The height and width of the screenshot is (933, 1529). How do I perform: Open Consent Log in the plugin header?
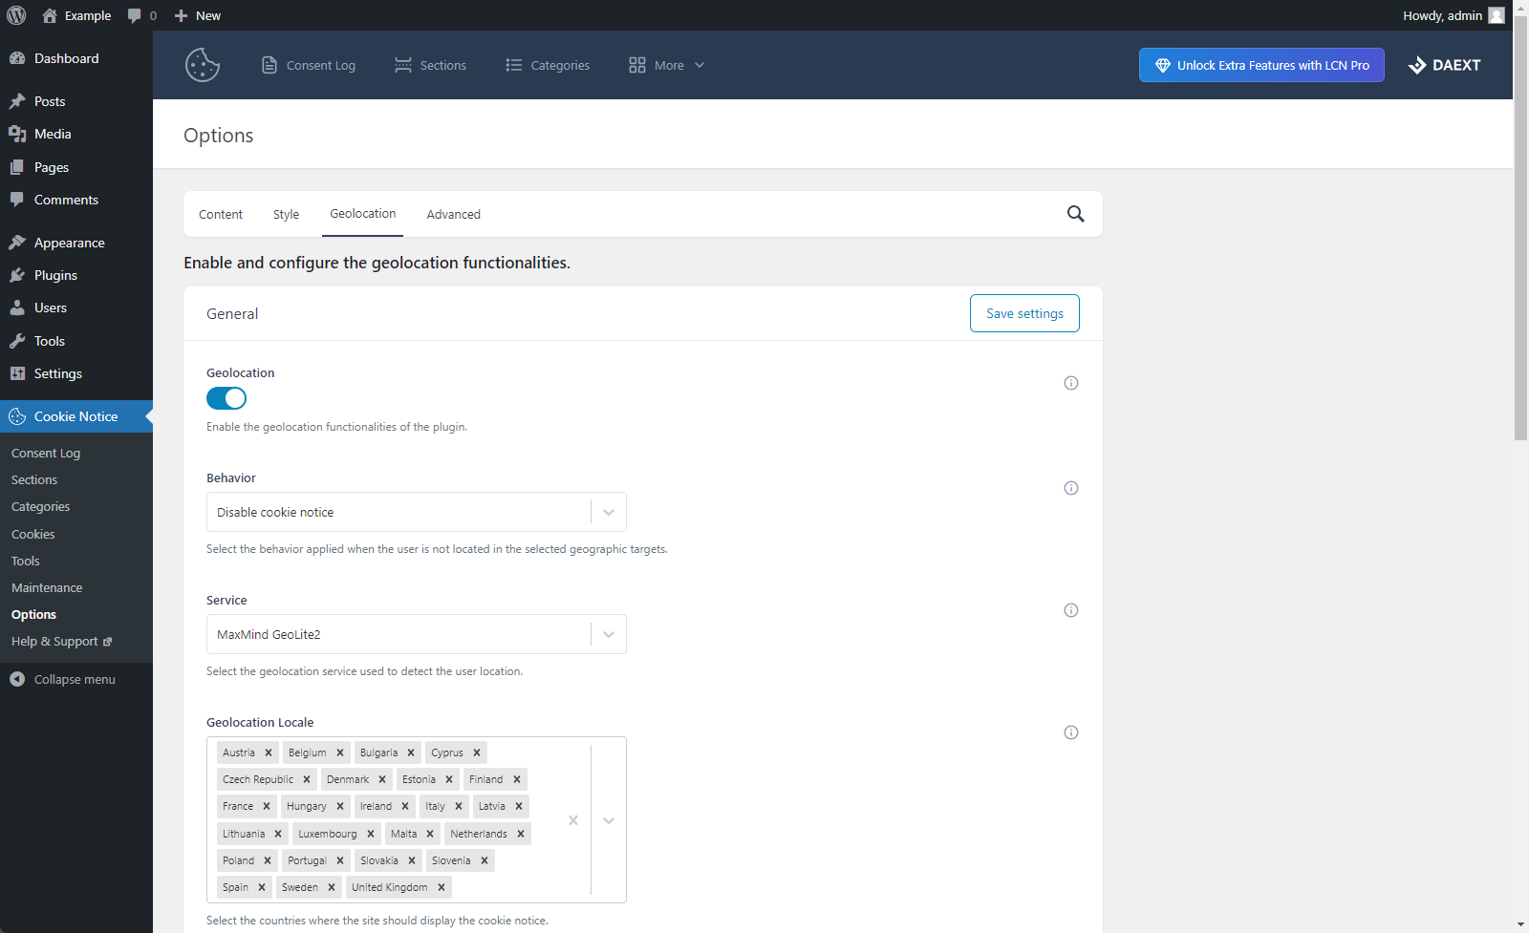[x=309, y=65]
